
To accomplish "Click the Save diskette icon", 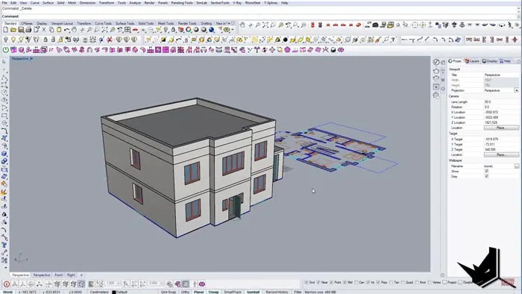I will coord(21,30).
